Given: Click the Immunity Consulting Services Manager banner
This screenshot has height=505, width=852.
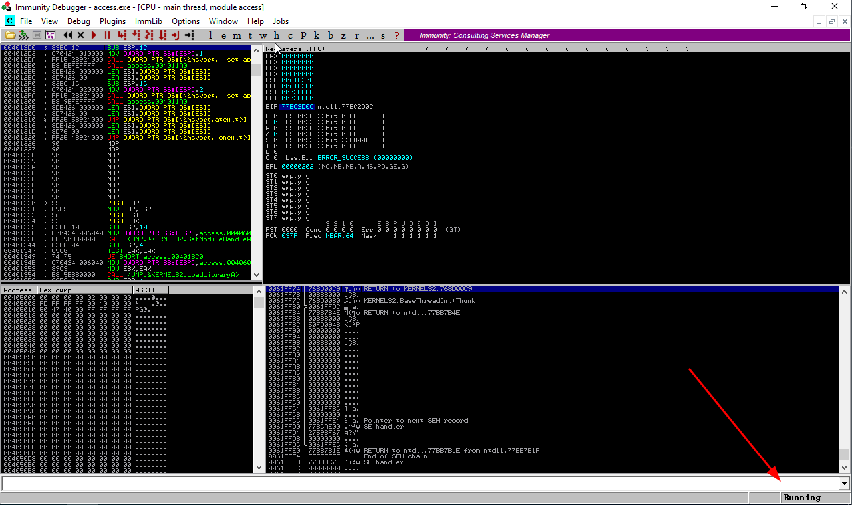Looking at the screenshot, I should (484, 35).
